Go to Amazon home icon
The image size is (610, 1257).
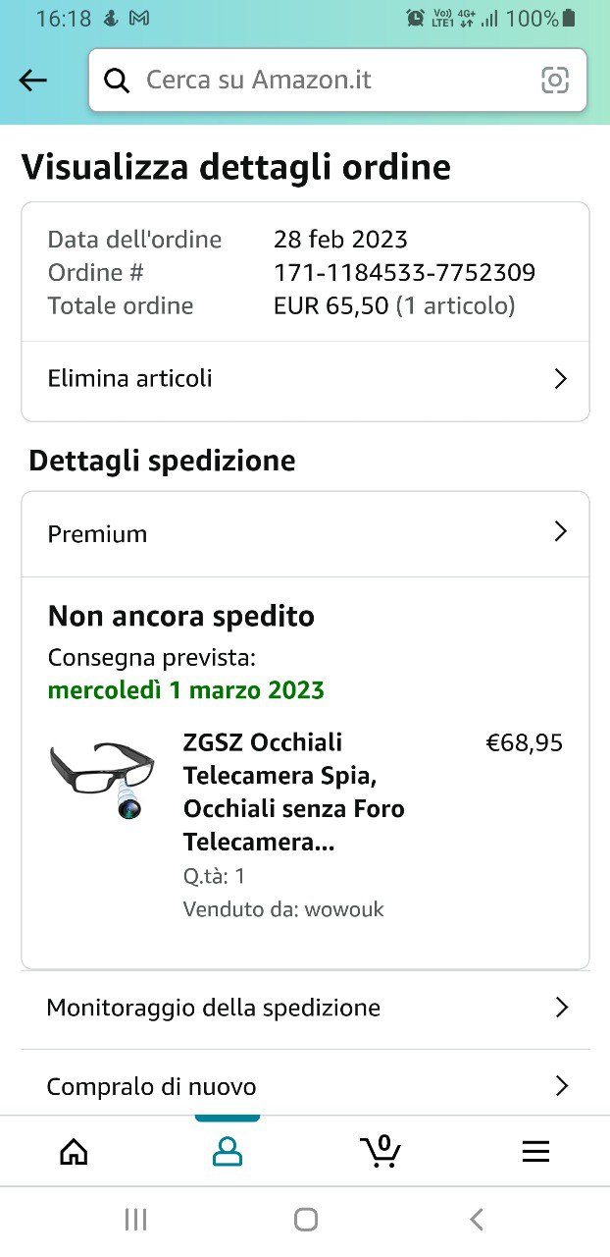[74, 1151]
